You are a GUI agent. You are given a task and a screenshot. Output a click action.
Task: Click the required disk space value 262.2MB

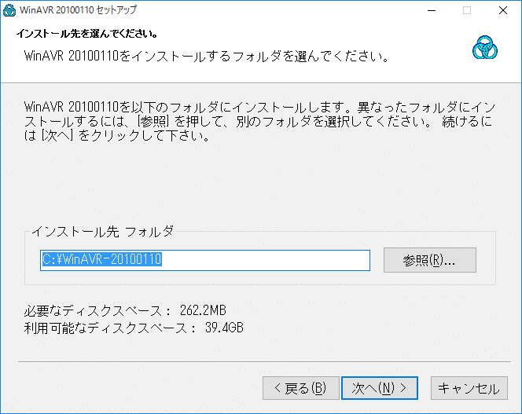[x=203, y=310]
